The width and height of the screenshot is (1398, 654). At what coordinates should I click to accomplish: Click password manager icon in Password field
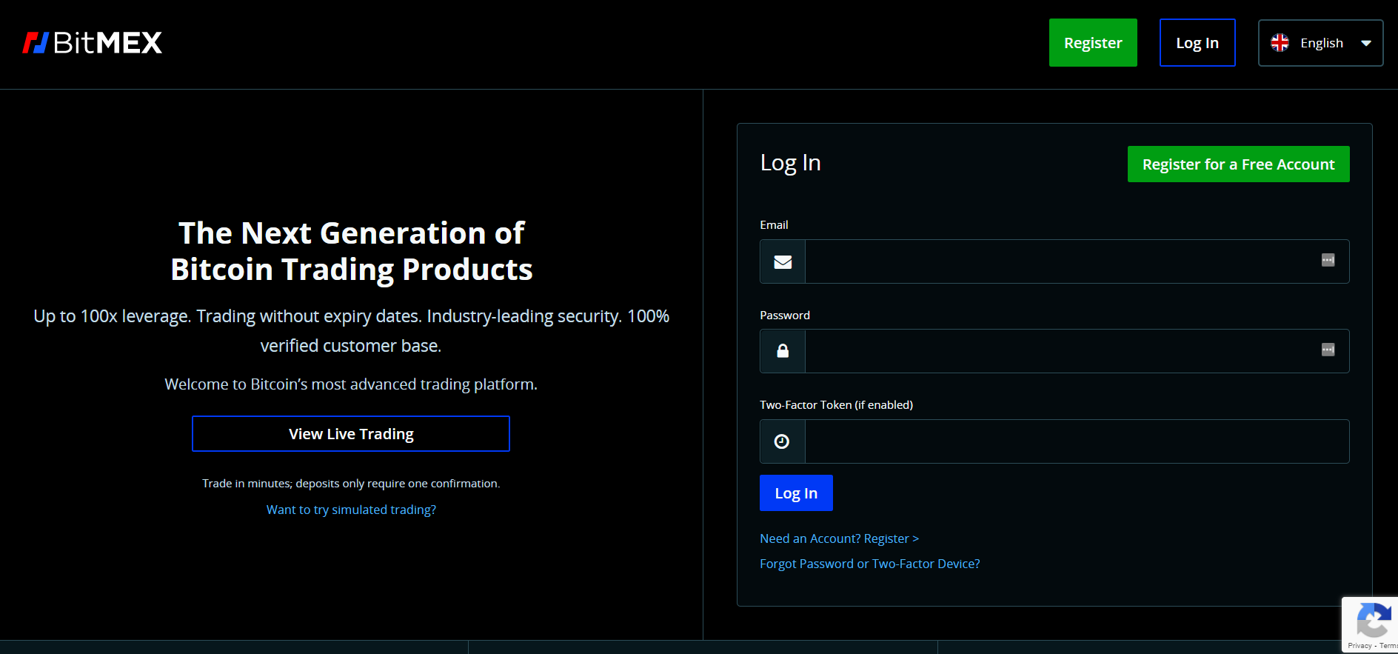pyautogui.click(x=1328, y=350)
